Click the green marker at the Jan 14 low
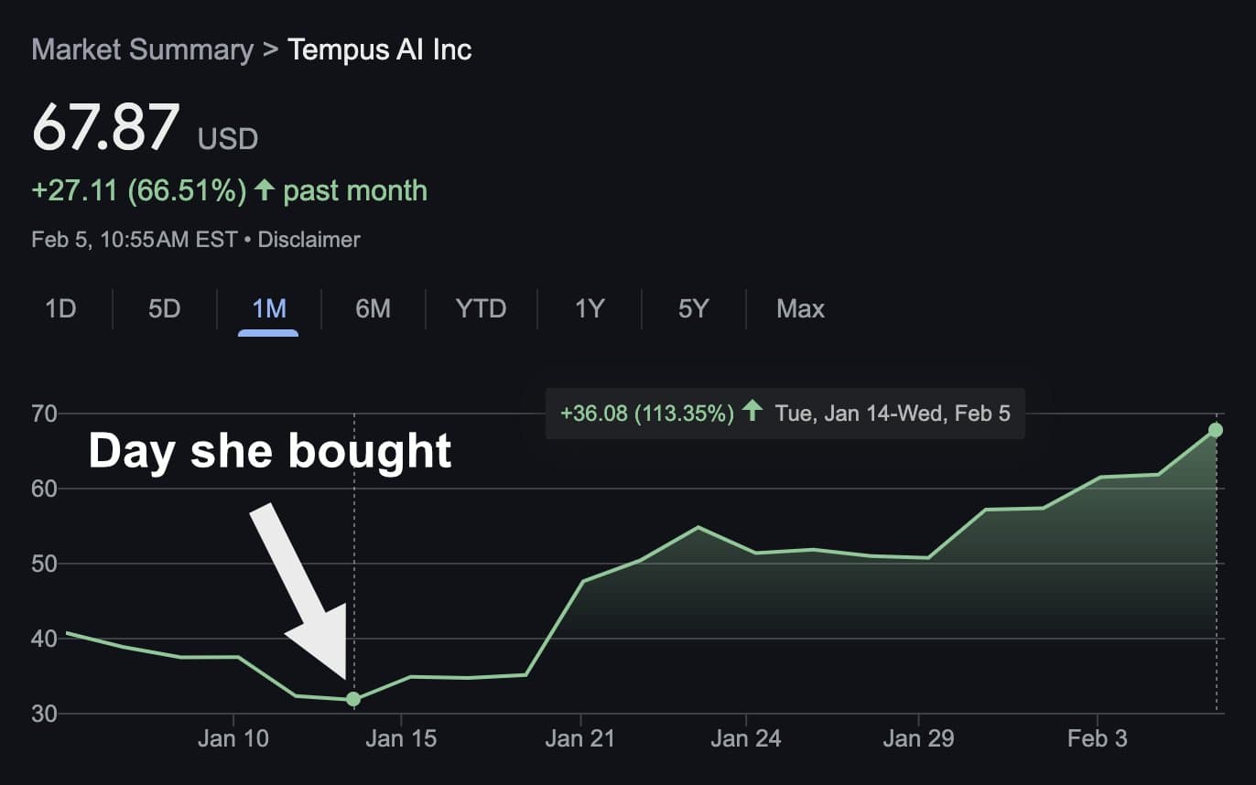 [352, 699]
